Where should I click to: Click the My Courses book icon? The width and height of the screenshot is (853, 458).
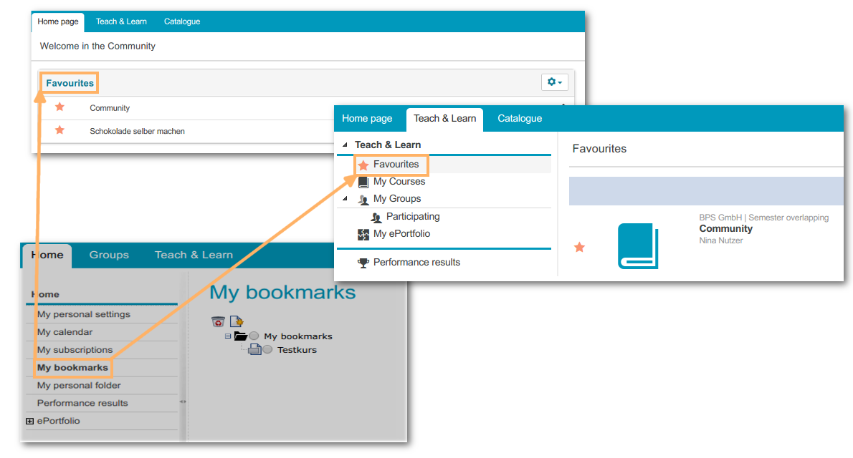(x=363, y=182)
